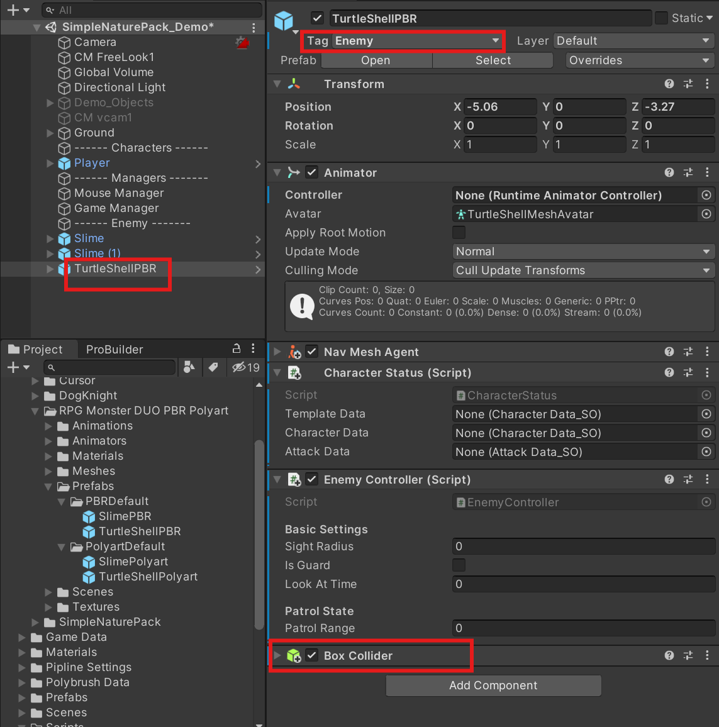Image resolution: width=719 pixels, height=727 pixels.
Task: Pick object for Controller field
Action: 706,195
